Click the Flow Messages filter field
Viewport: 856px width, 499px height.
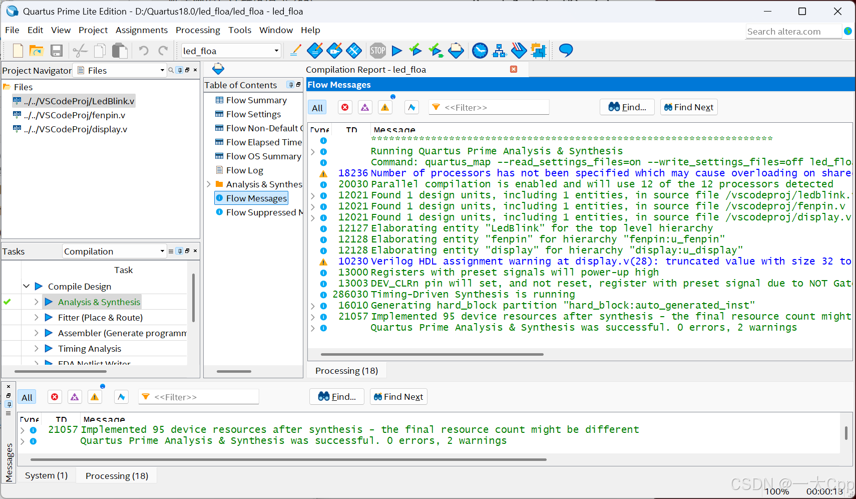[x=489, y=107]
